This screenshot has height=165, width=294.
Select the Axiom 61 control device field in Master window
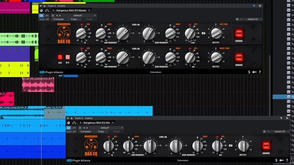point(253,19)
